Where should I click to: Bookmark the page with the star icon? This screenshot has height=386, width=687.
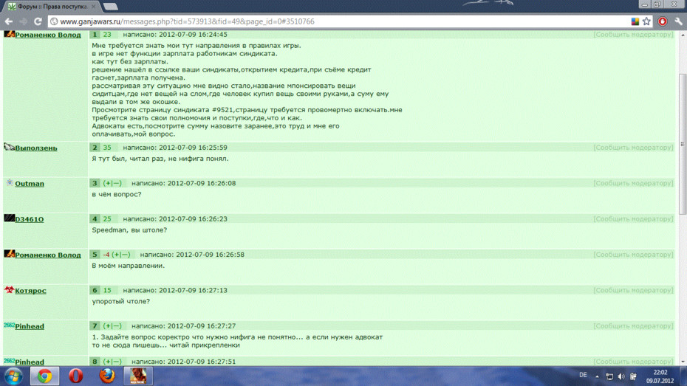tap(646, 21)
